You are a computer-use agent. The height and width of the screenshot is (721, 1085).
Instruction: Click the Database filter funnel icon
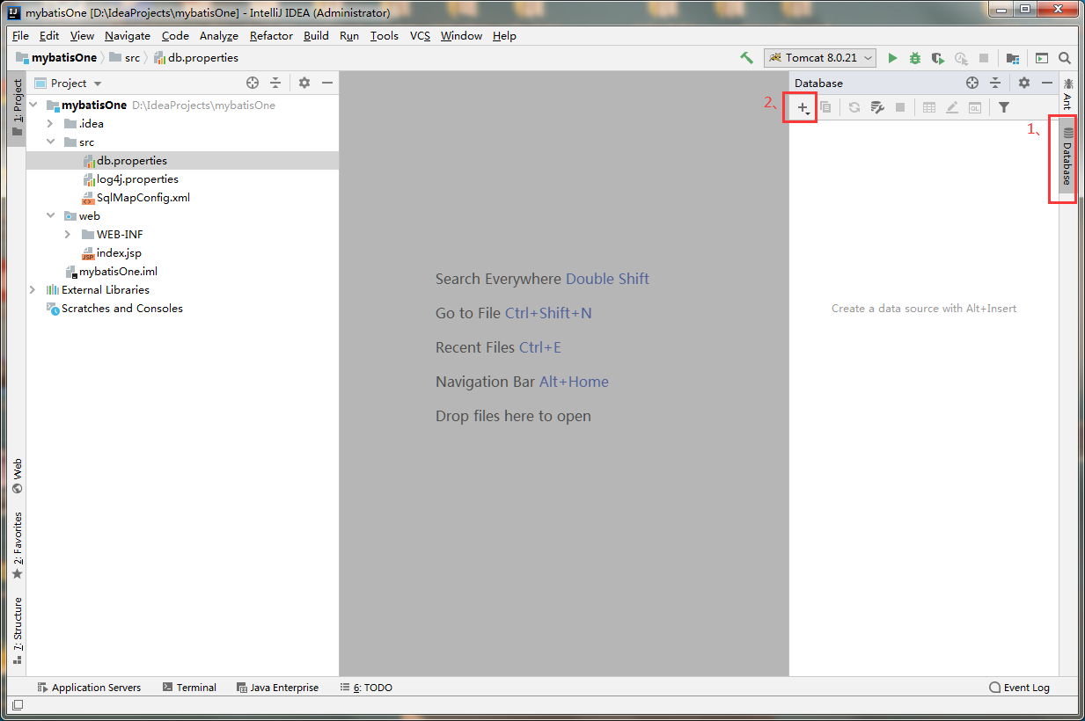(1004, 107)
